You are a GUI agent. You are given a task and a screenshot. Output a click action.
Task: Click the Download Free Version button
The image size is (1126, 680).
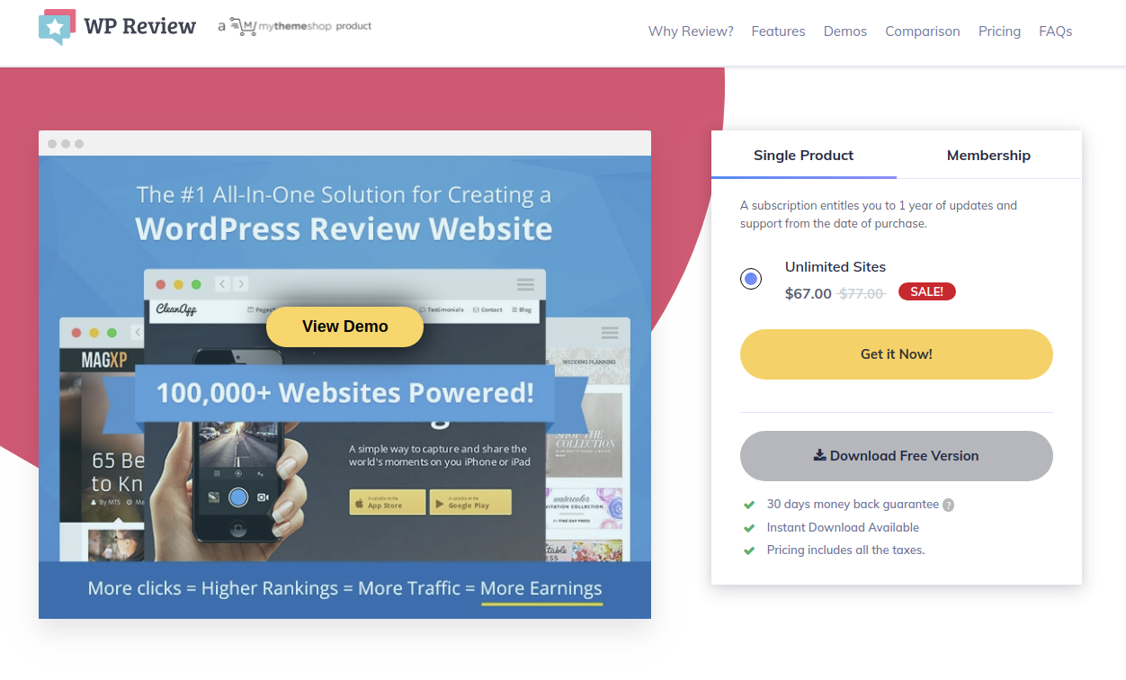897,456
